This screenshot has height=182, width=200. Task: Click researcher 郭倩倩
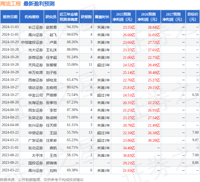tap(51, 163)
